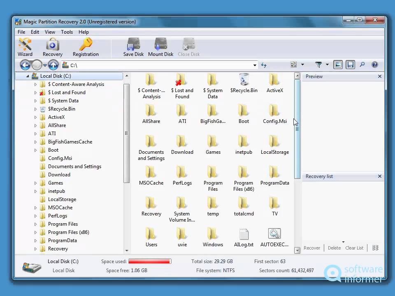Image resolution: width=395 pixels, height=296 pixels.
Task: Expand the Program Files (x86) tree node
Action: (35, 232)
